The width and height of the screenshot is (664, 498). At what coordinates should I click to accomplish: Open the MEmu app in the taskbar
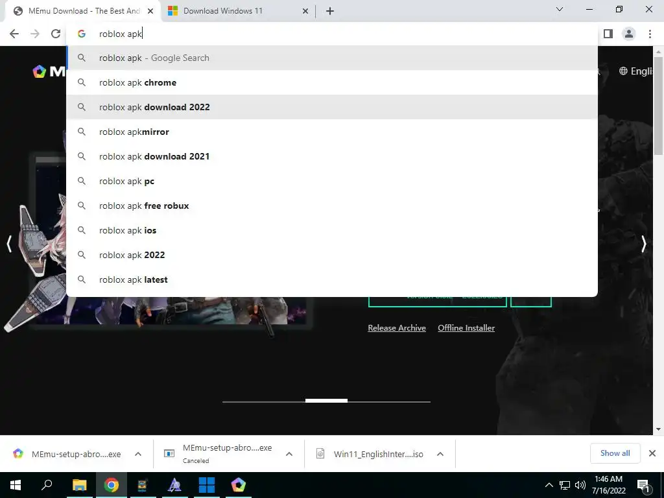pos(239,485)
